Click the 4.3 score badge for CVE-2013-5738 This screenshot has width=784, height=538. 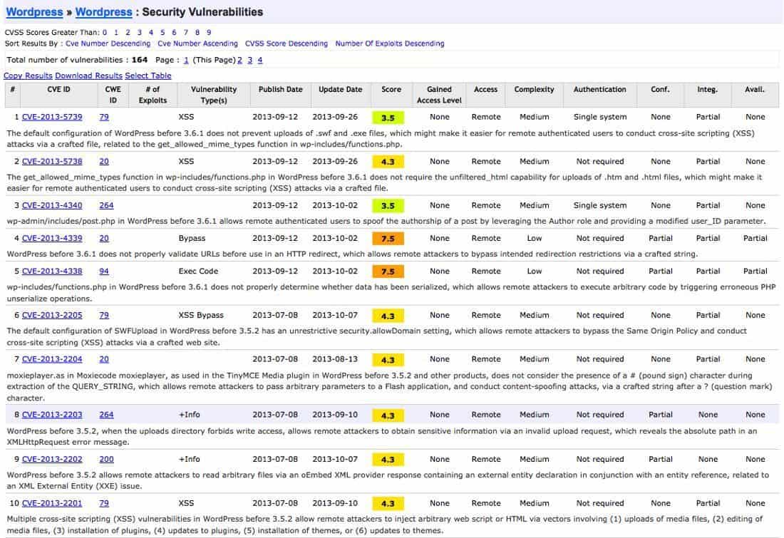pos(388,162)
